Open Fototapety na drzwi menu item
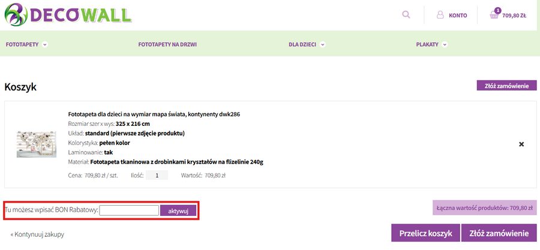This screenshot has height=250, width=540. [167, 44]
